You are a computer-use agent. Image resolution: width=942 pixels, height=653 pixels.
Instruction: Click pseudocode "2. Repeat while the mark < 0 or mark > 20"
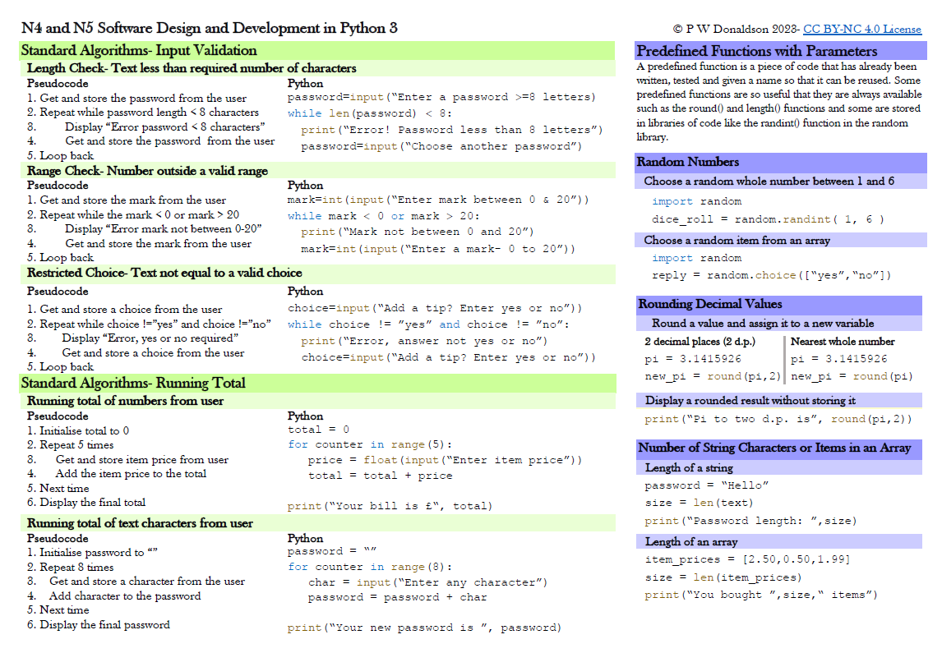click(x=133, y=214)
